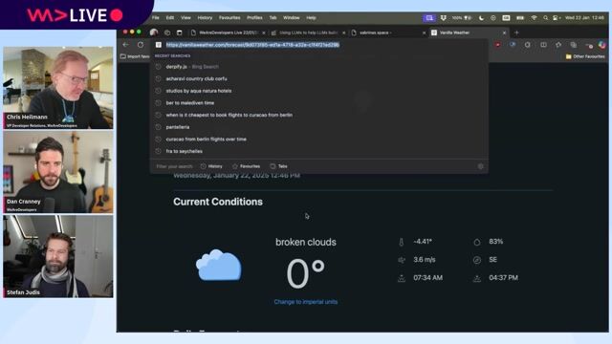Open the Copilot icon in Edge toolbar
Image resolution: width=612 pixels, height=344 pixels.
(602, 45)
